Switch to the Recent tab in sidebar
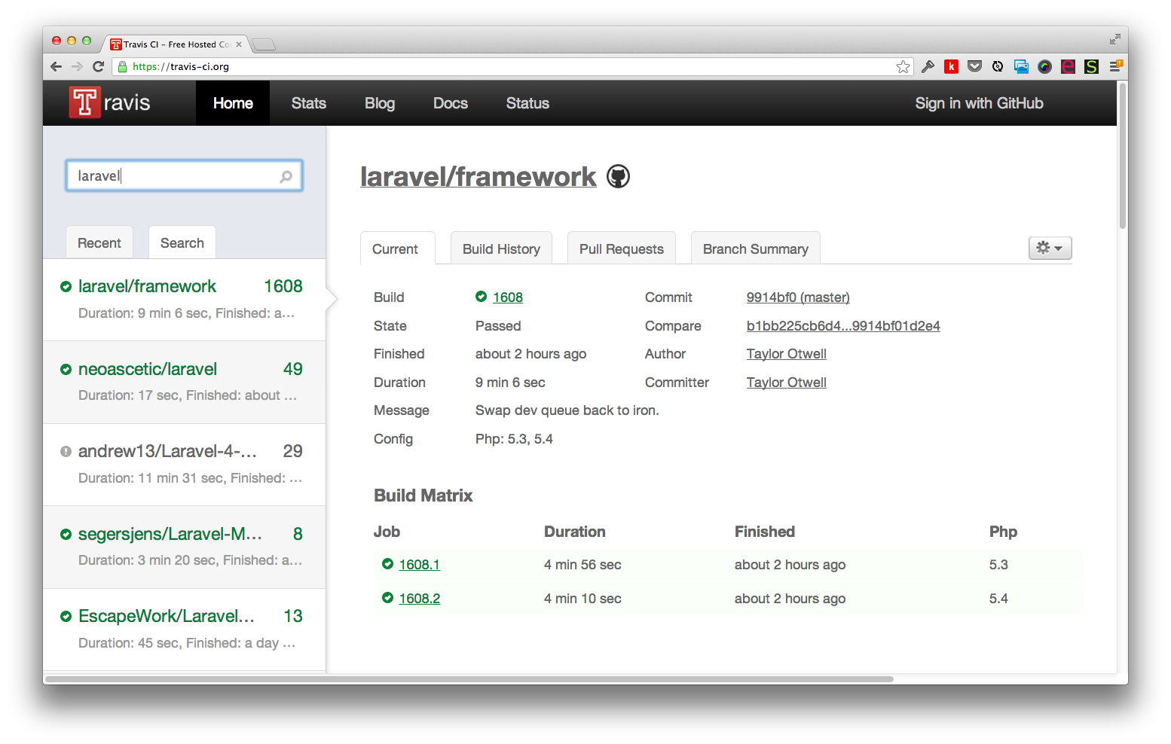 tap(99, 242)
